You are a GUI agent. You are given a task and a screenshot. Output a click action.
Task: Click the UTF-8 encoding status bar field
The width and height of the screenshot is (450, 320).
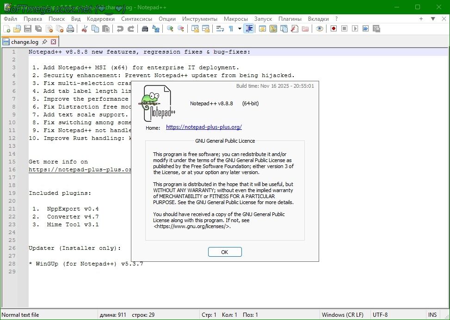click(x=380, y=315)
